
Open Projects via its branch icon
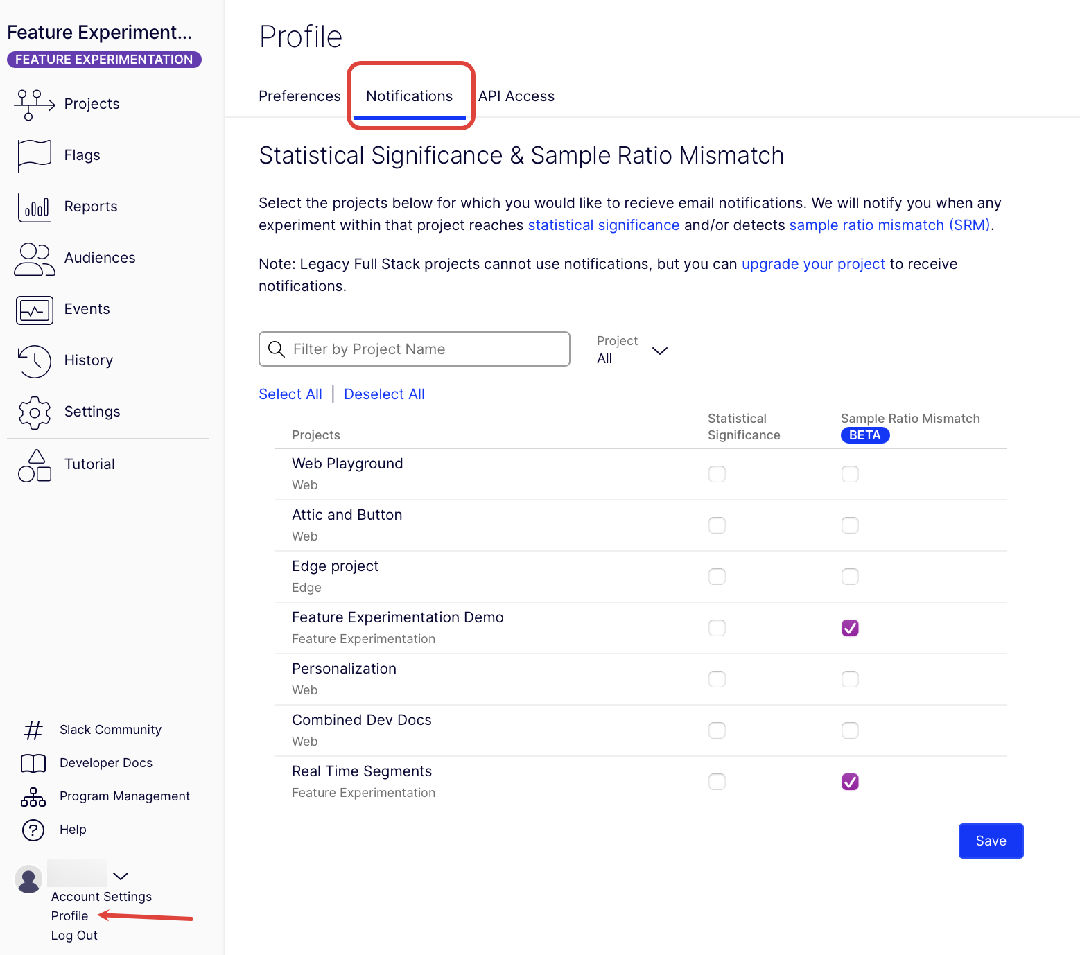tap(34, 105)
